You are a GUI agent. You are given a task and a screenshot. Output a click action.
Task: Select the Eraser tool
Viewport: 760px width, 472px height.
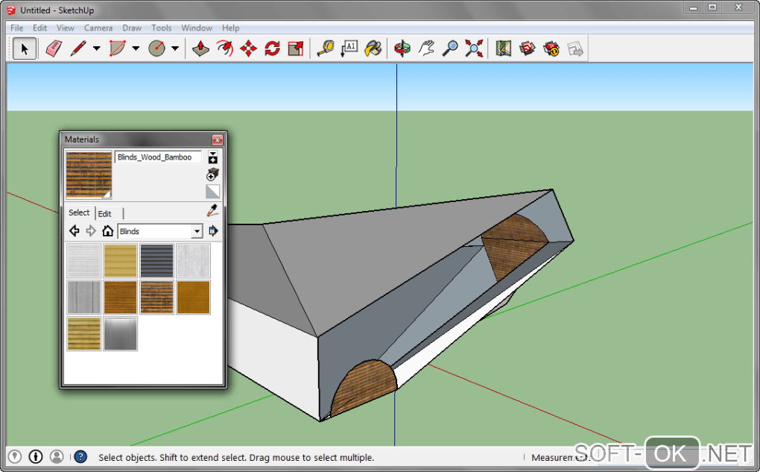point(53,49)
